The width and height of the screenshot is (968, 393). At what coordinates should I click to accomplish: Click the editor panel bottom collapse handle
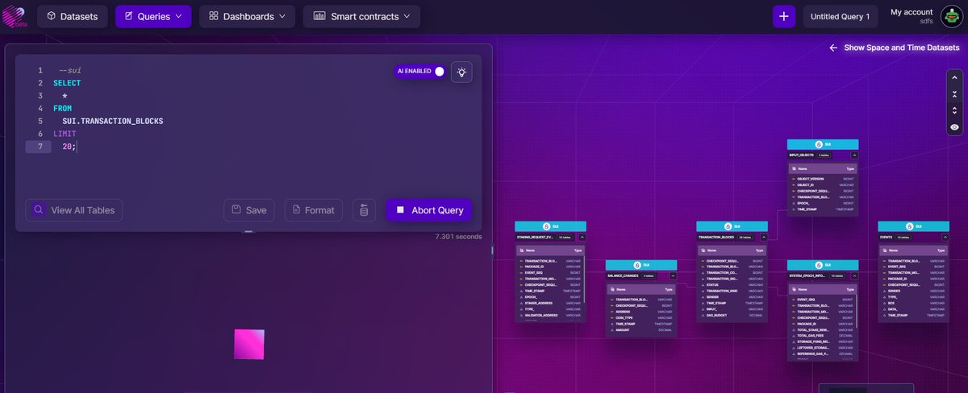248,232
